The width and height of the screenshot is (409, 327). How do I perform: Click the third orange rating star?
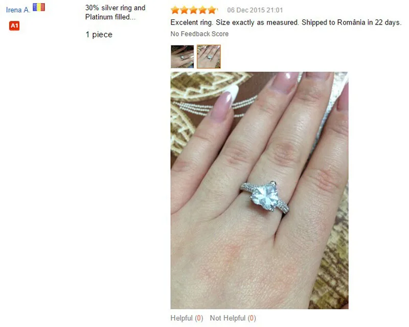(194, 10)
